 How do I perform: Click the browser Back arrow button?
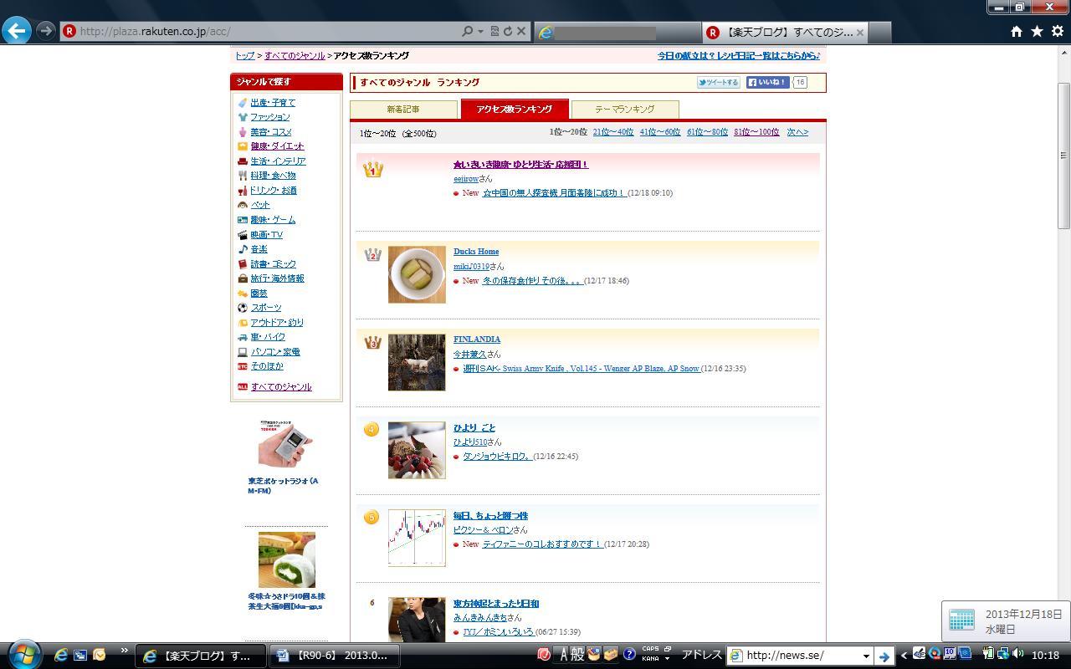click(17, 31)
